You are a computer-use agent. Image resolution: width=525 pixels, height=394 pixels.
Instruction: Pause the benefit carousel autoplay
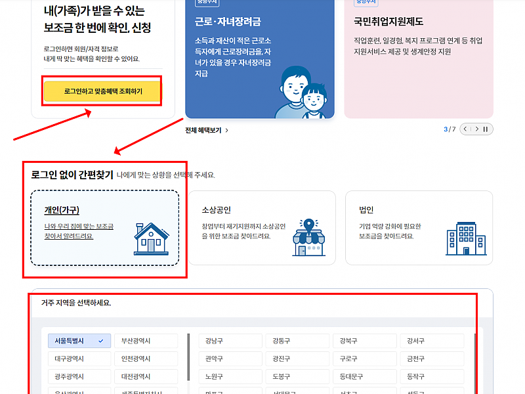point(486,129)
